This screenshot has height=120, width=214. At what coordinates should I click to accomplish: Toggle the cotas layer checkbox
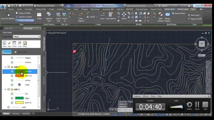pos(12,85)
